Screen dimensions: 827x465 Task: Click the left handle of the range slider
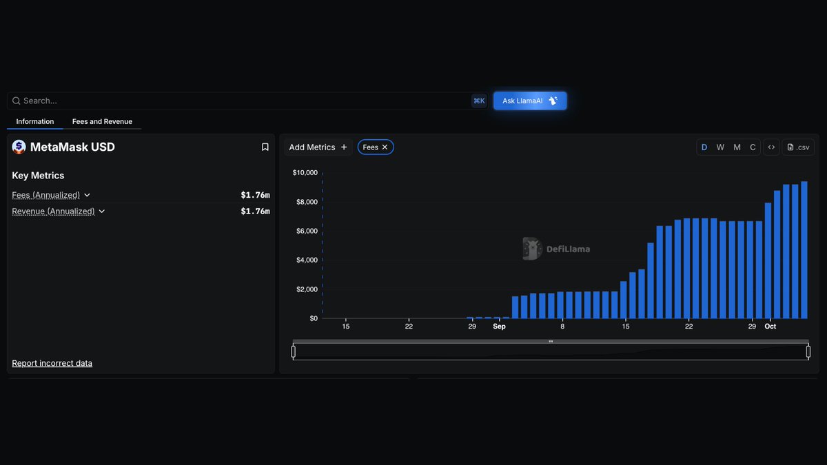click(294, 352)
